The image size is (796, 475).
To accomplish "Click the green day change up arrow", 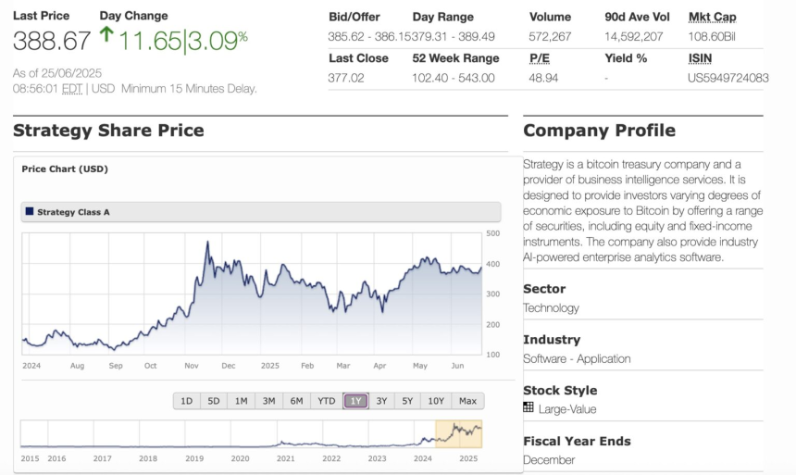I will (106, 37).
